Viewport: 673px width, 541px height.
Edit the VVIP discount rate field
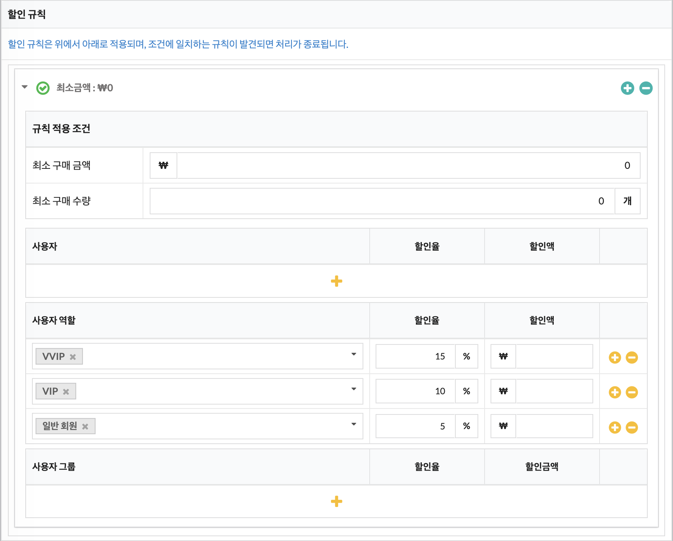(x=415, y=356)
